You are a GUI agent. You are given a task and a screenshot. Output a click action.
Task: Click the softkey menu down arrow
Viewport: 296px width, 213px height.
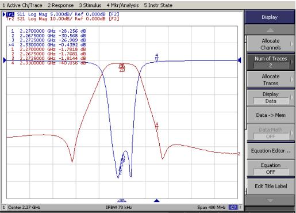pyautogui.click(x=270, y=200)
